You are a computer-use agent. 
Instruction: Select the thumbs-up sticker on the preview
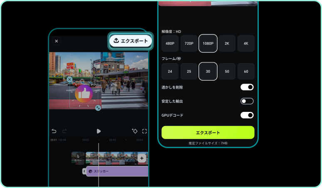[x=84, y=94]
